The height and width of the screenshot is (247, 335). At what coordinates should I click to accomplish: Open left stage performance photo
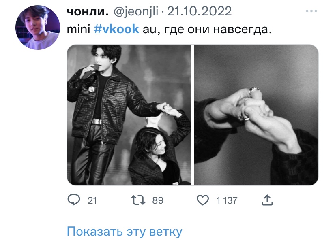[129, 115]
